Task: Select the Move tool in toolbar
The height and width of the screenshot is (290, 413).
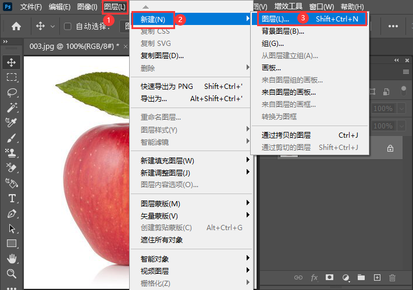Action: 11,62
